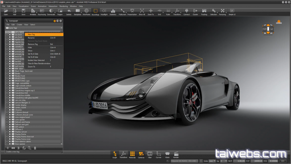Click the FOV value field
291x164 pixels.
pyautogui.click(x=273, y=160)
